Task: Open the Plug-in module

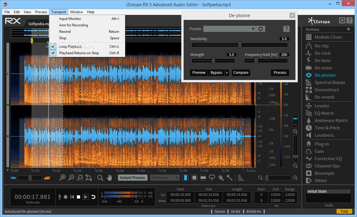Action: [322, 144]
